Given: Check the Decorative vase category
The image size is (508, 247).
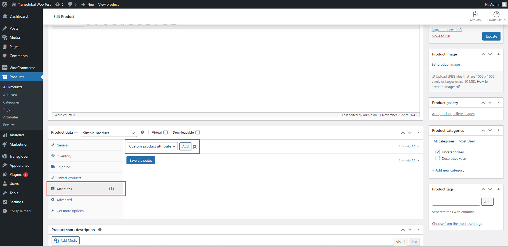Looking at the screenshot, I should coord(438,158).
